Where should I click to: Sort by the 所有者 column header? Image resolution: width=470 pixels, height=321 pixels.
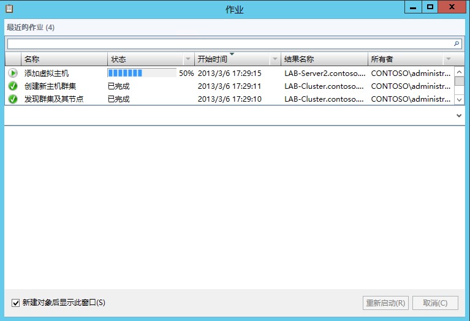(406, 59)
